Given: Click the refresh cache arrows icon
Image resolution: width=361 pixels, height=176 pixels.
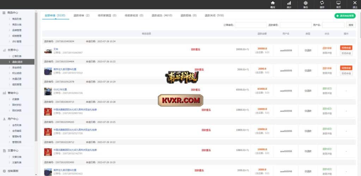Looking at the screenshot, I should (322, 3).
